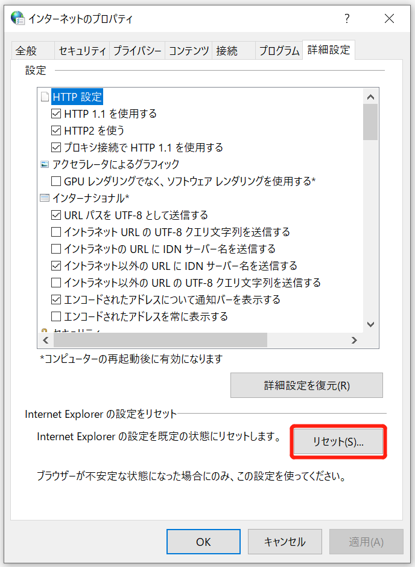Switch to the セキュリティ tab
Screen dimensions: 415x567
tap(82, 51)
